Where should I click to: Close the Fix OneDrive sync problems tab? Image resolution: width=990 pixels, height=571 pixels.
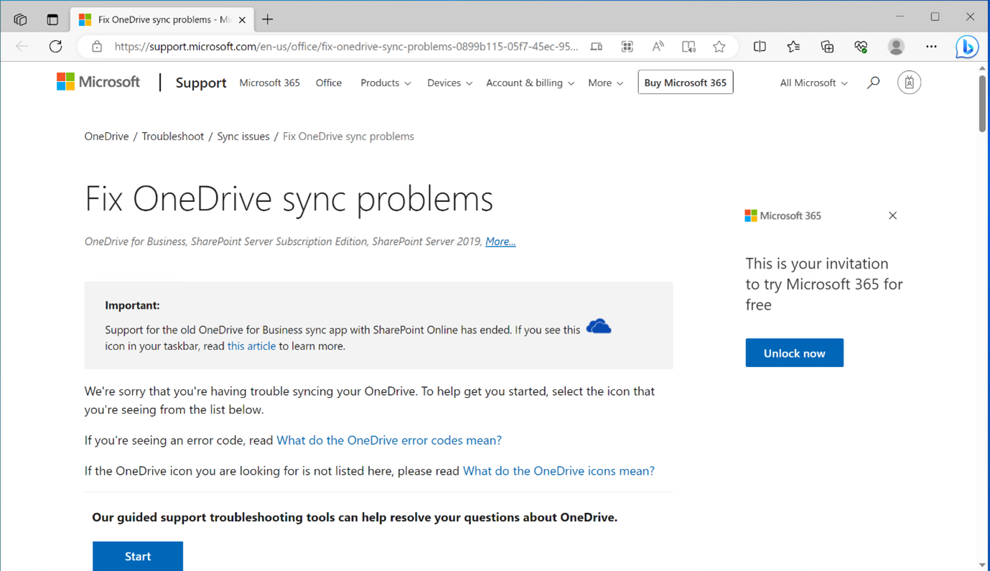(242, 19)
